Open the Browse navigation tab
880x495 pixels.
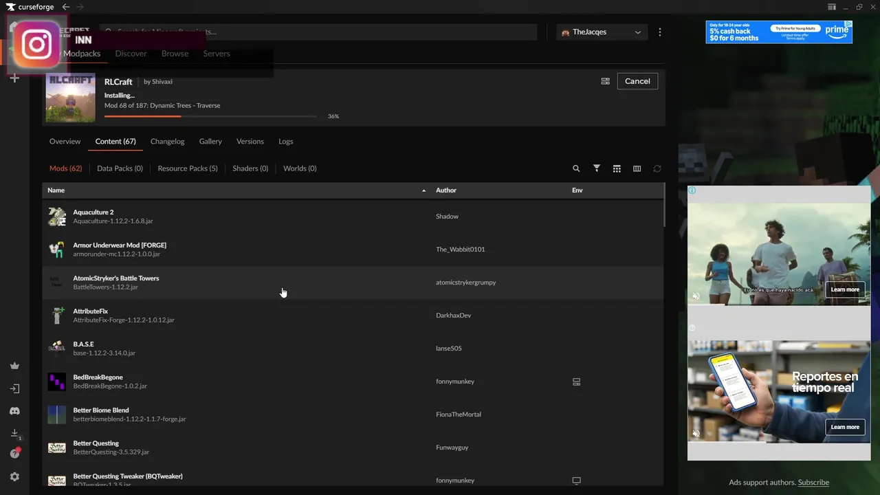pyautogui.click(x=175, y=54)
